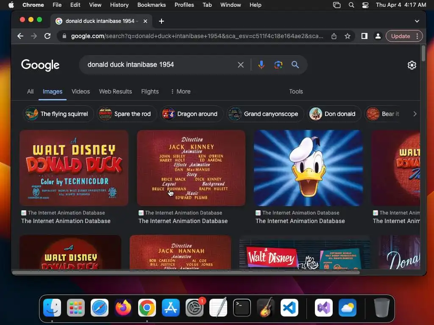Start a voice search with the microphone
The height and width of the screenshot is (325, 434).
click(261, 65)
